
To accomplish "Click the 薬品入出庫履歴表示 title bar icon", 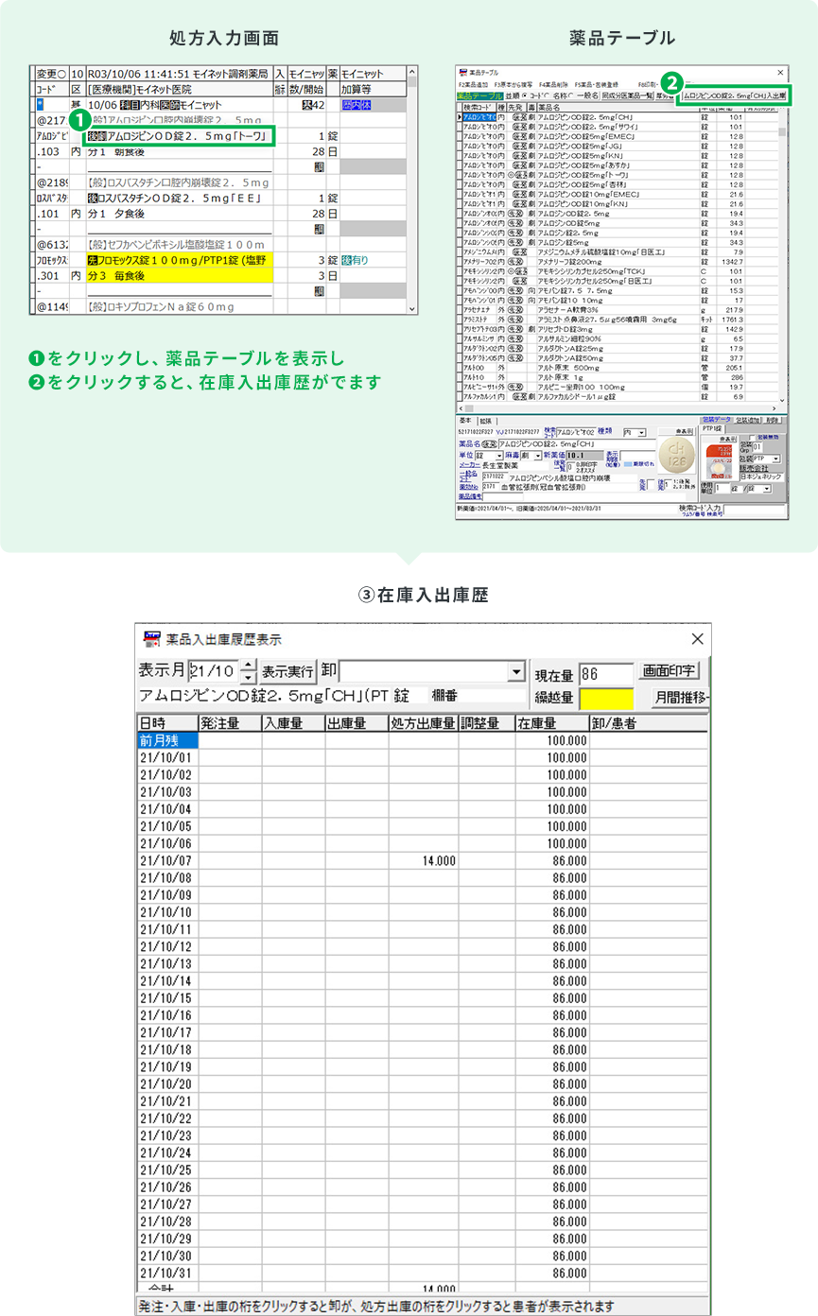I will (151, 639).
